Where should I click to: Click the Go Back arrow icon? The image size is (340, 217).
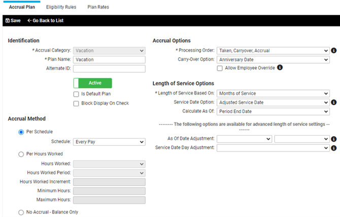29,21
